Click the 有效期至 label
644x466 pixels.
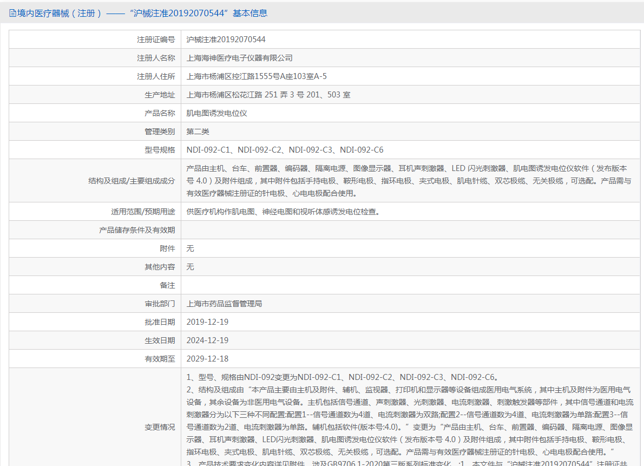(160, 359)
